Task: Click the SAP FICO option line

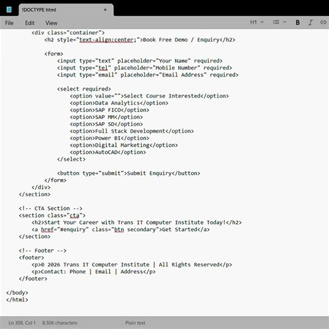Action: click(x=109, y=110)
